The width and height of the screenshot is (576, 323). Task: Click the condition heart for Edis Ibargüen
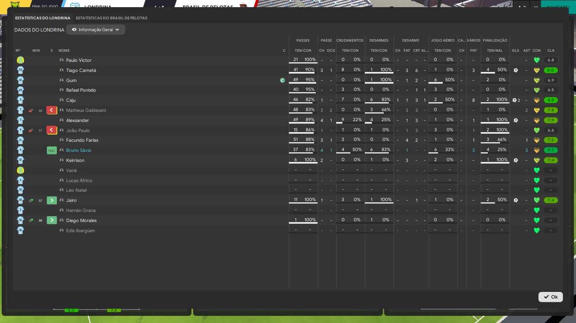[536, 230]
